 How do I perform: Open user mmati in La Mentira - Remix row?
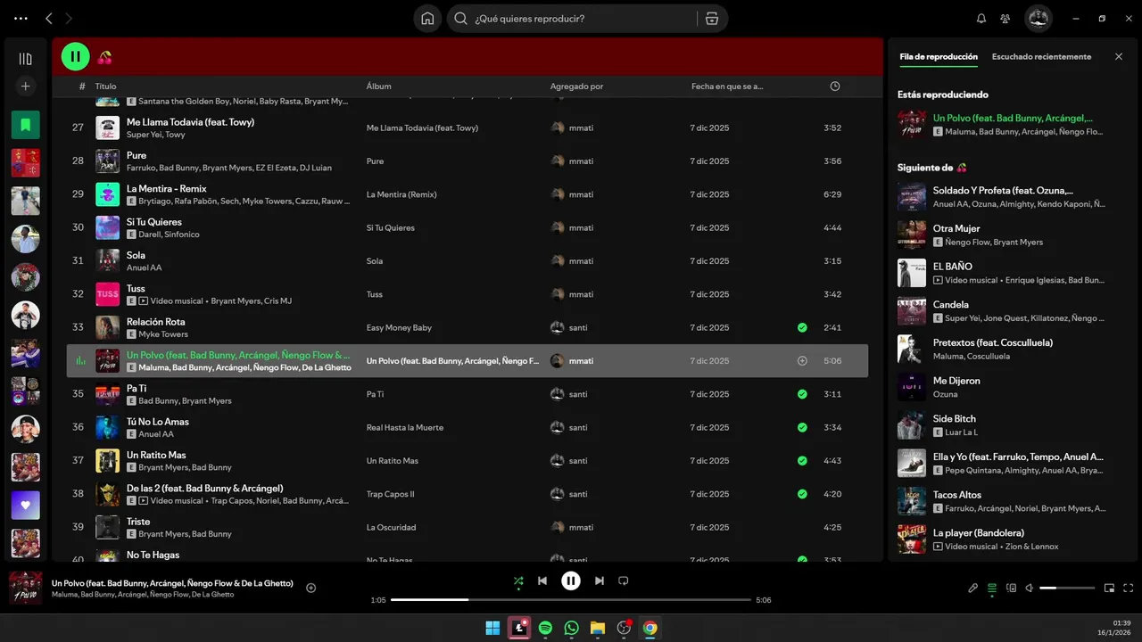[581, 194]
